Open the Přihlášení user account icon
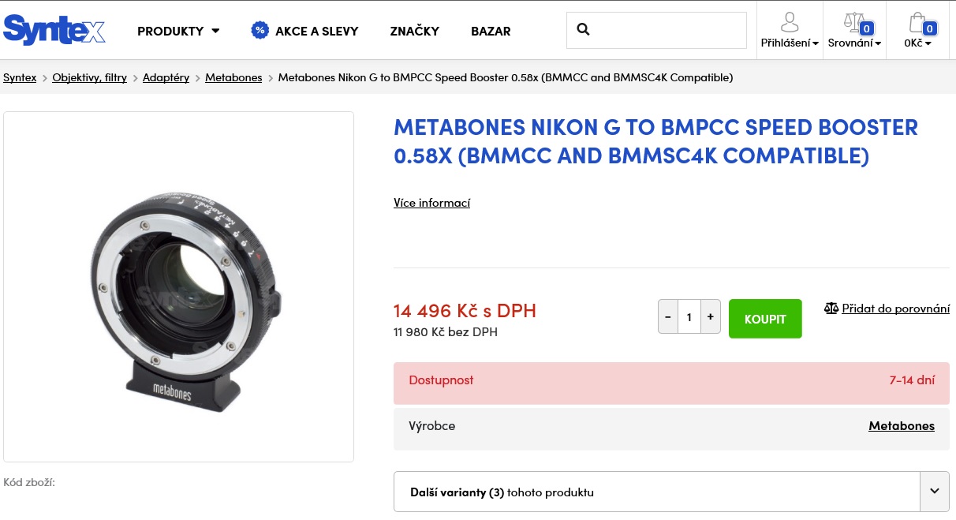Viewport: 956px width, 520px height. pos(790,22)
